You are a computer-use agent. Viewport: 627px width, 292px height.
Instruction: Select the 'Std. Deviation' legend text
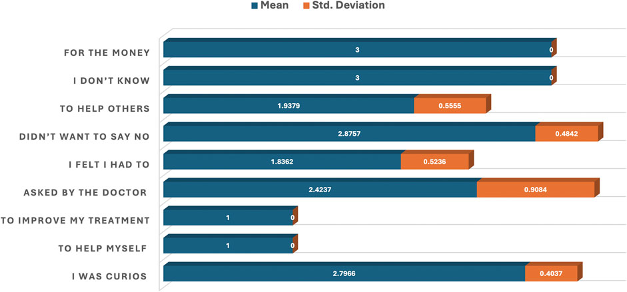click(348, 6)
